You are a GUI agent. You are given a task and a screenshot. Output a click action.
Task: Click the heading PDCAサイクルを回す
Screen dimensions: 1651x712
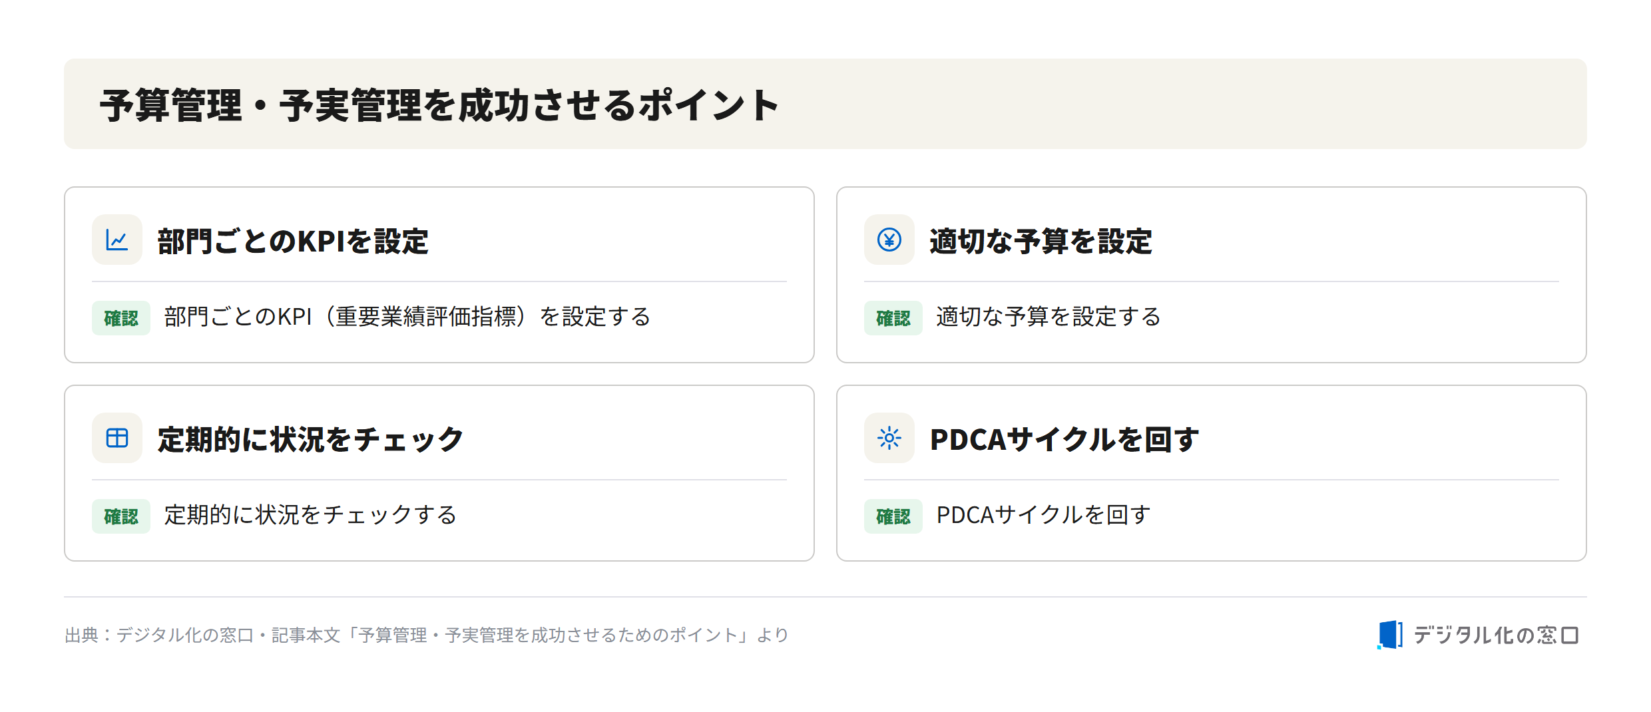(x=1064, y=439)
